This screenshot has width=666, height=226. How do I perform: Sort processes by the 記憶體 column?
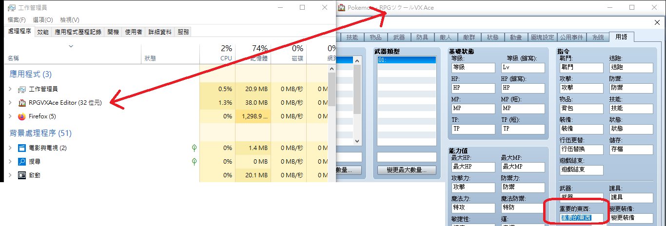(x=253, y=53)
